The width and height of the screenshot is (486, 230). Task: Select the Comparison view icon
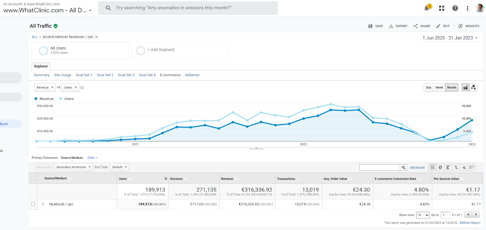pyautogui.click(x=456, y=167)
